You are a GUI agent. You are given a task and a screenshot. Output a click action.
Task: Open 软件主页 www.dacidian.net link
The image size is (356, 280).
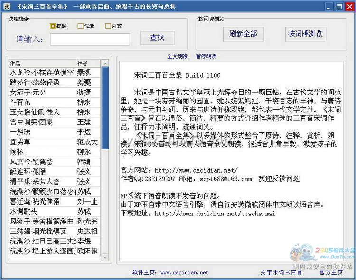point(170,272)
